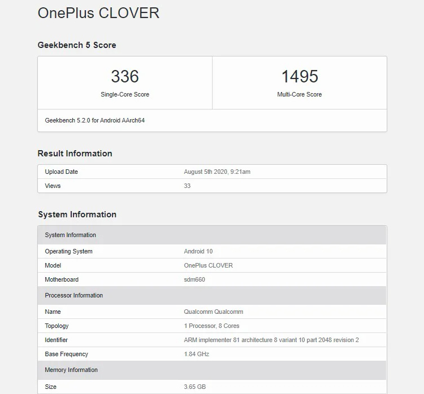
Task: Click the Topology label
Action: tap(57, 326)
